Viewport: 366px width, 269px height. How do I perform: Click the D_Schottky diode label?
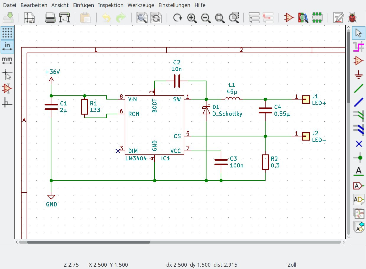(227, 114)
